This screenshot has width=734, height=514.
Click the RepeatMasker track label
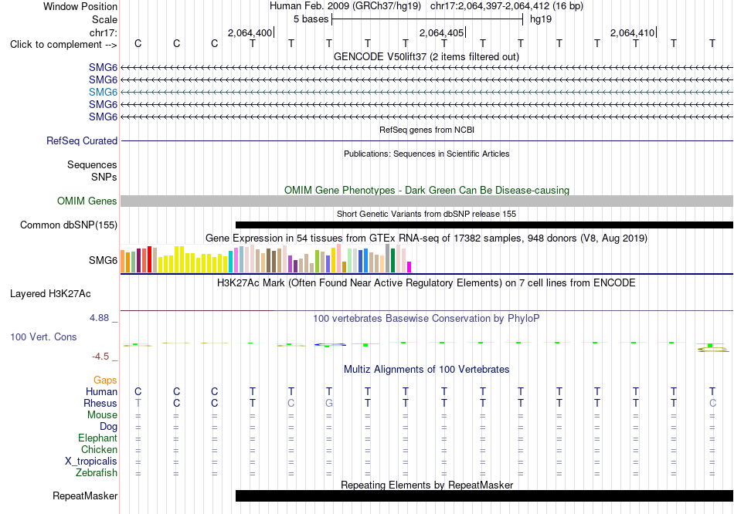tap(85, 495)
